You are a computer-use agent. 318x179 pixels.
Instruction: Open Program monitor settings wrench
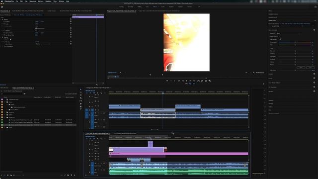pos(253,73)
